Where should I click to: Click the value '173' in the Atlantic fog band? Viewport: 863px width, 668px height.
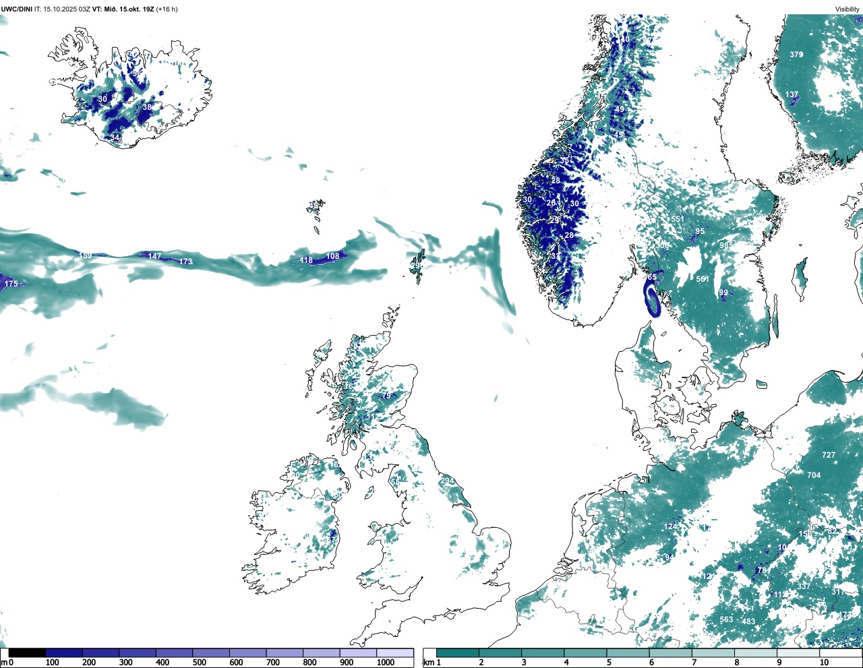185,262
